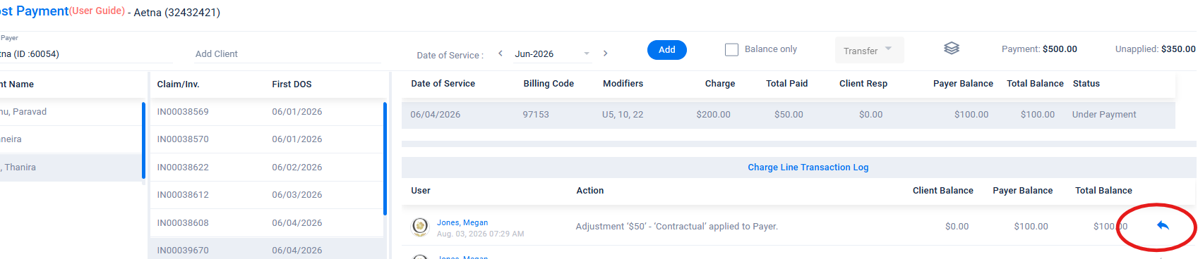Click the client list vertical scrollbar
This screenshot has width=1198, height=259.
pos(144,141)
